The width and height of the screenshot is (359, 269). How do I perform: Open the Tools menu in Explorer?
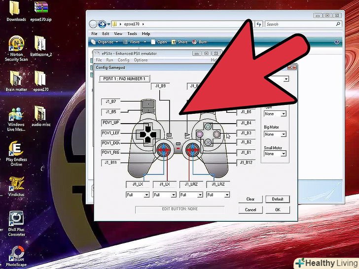(132, 34)
